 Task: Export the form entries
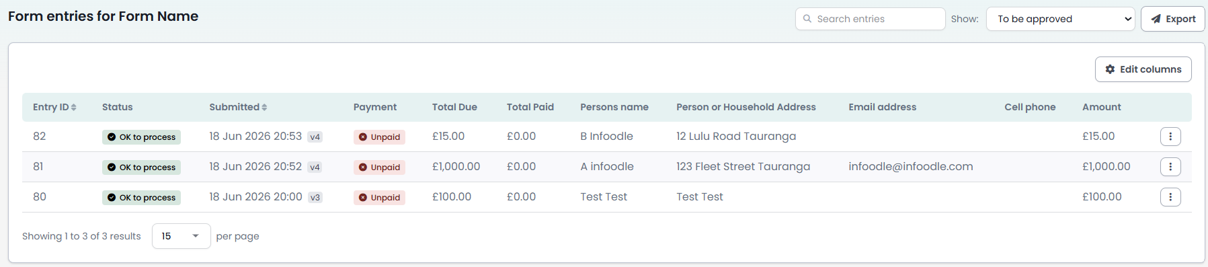(1172, 19)
